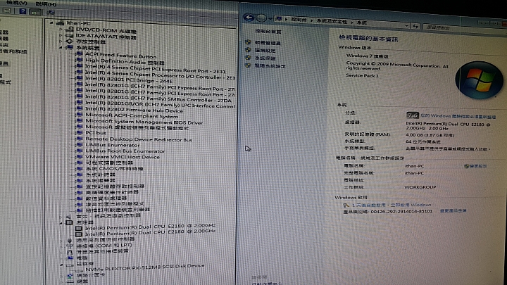Viewport: 507px width, 285px height.
Task: Click the blue Help question-mark toolbar icon
Action: point(23,11)
